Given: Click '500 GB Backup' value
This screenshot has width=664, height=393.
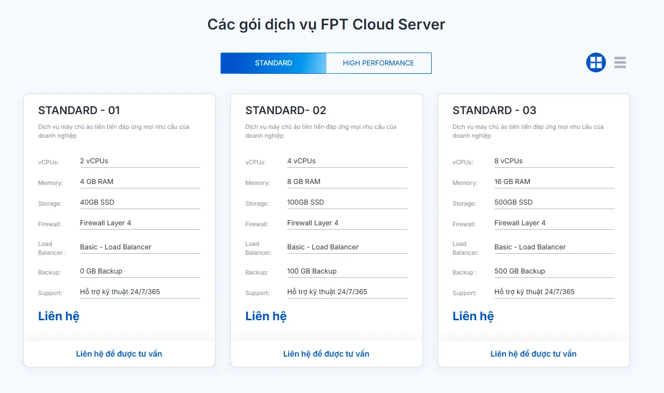Looking at the screenshot, I should [520, 271].
